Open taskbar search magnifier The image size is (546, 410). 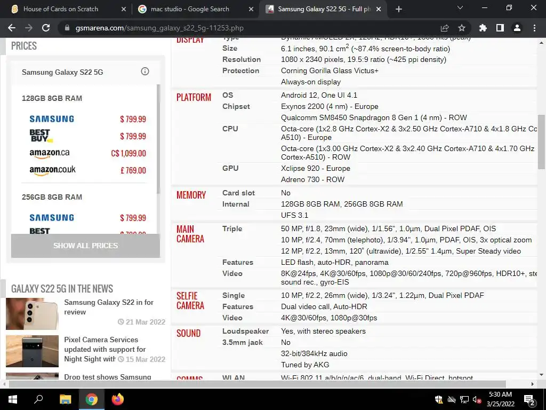(38, 399)
